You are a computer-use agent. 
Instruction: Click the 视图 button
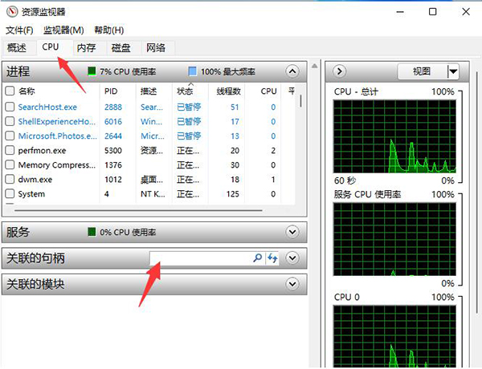423,72
